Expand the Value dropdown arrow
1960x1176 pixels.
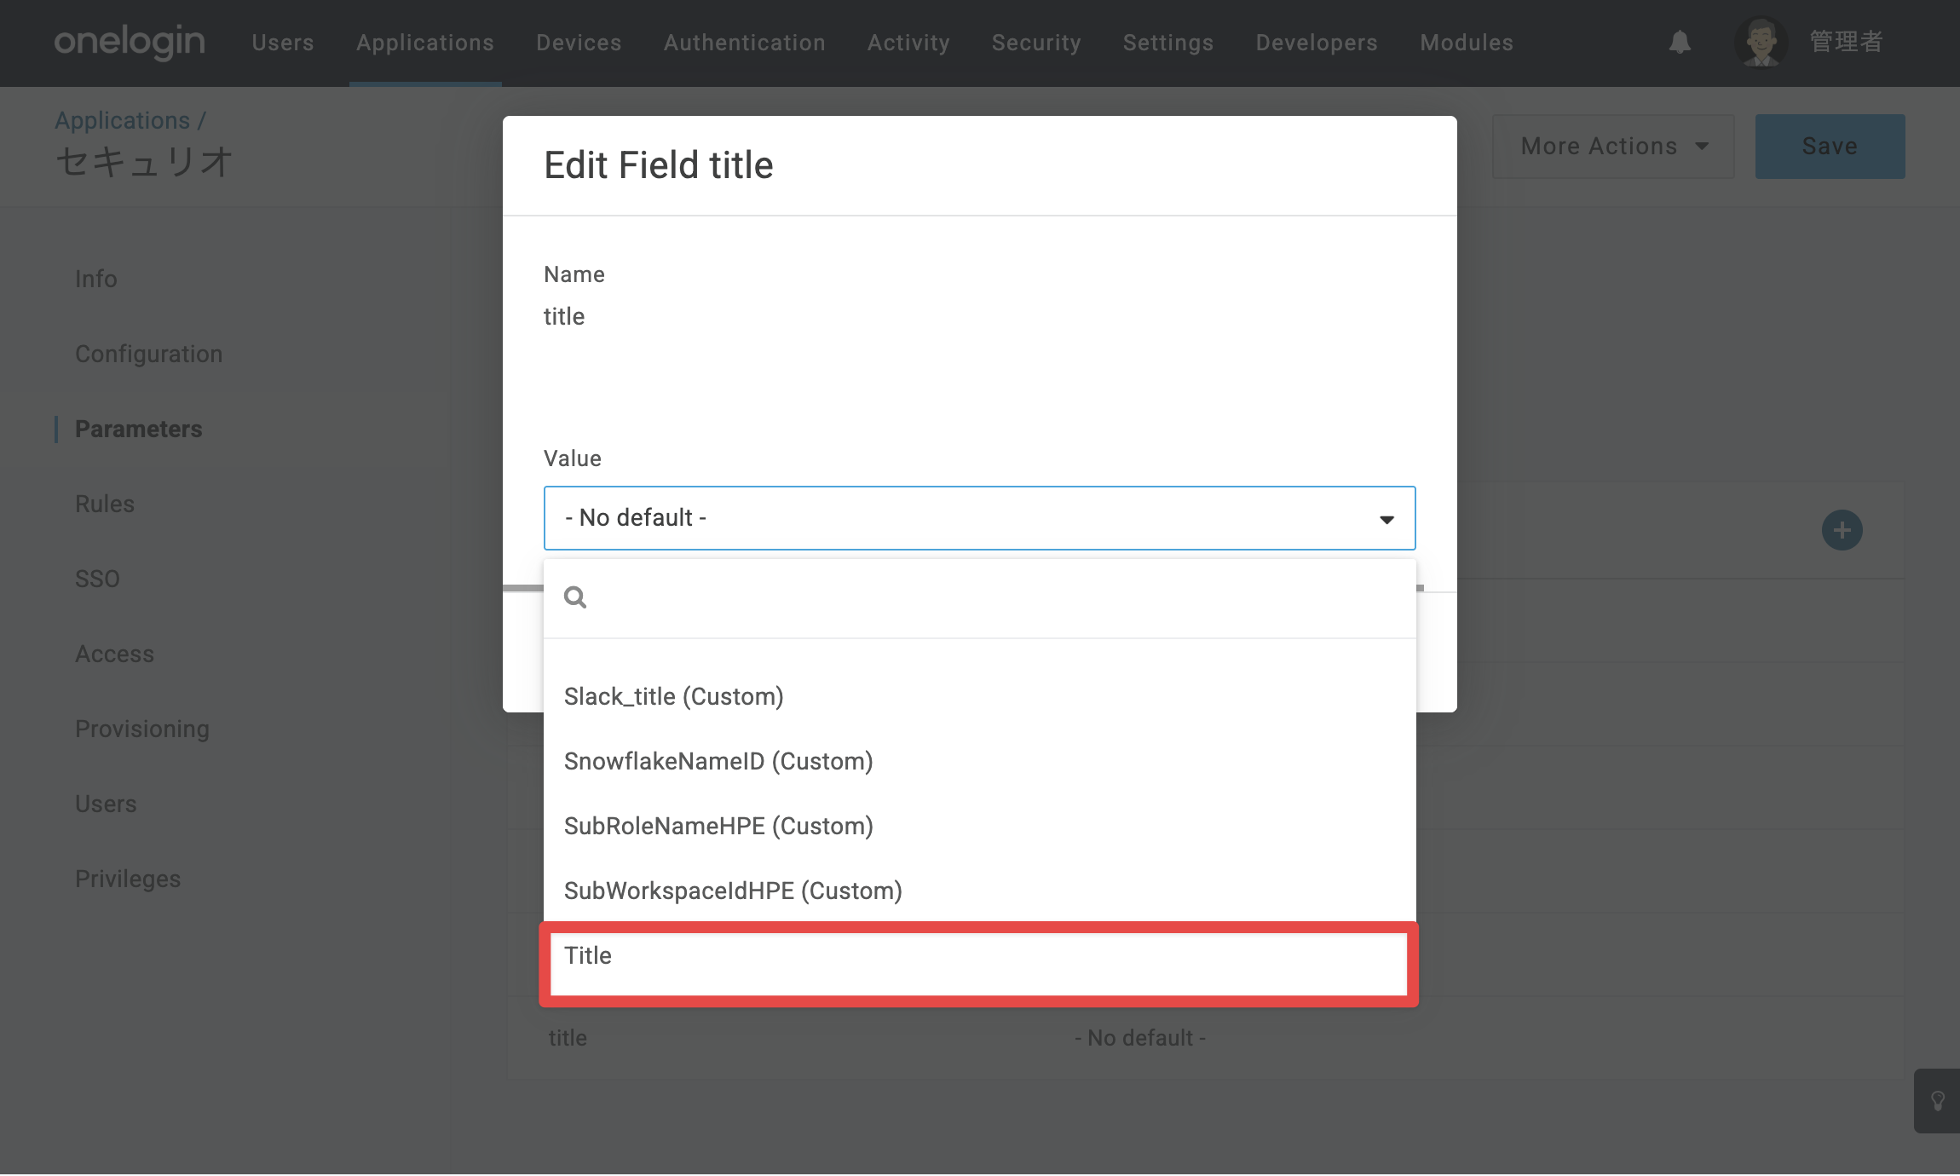point(1386,519)
